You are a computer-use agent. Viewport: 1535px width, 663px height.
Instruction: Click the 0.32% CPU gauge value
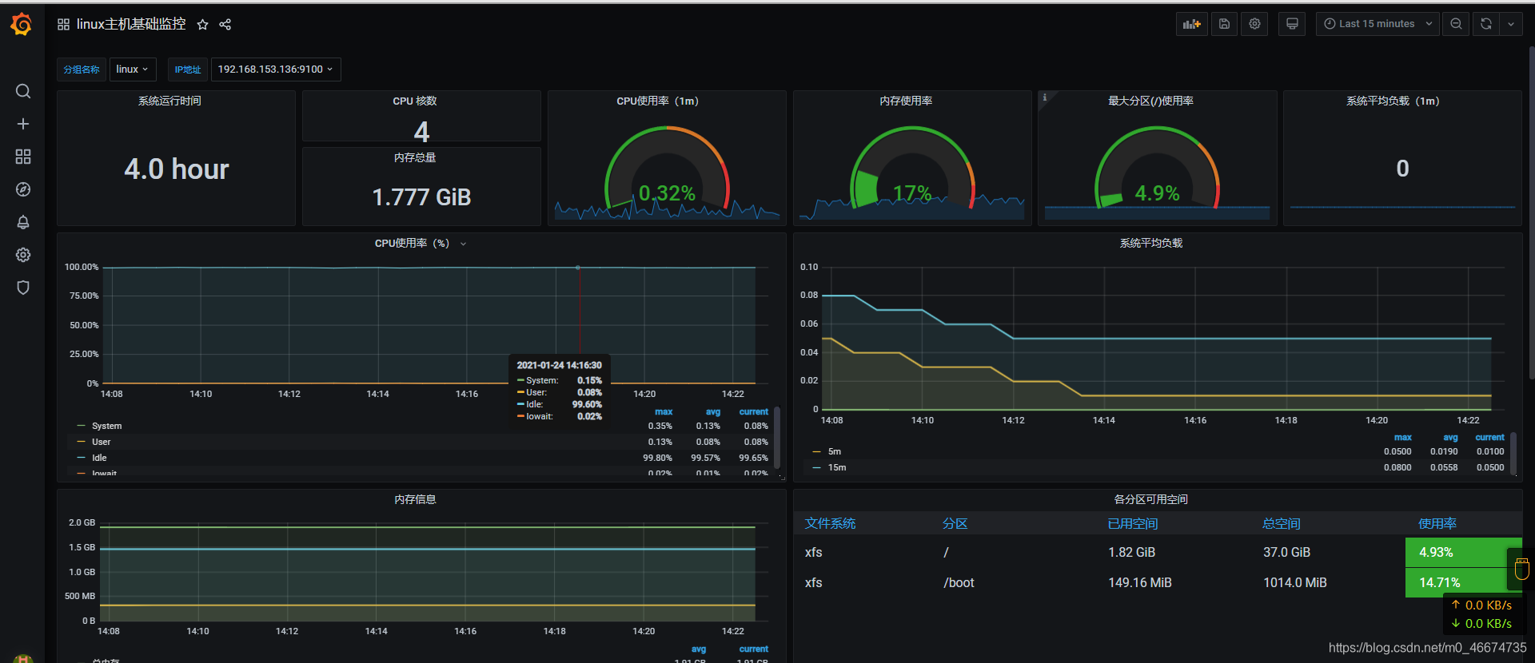click(667, 193)
